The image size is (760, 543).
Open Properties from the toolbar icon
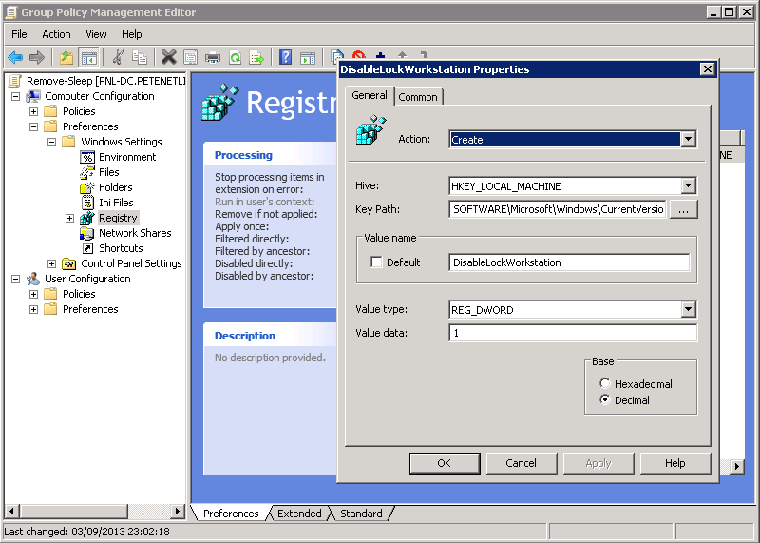click(x=191, y=58)
